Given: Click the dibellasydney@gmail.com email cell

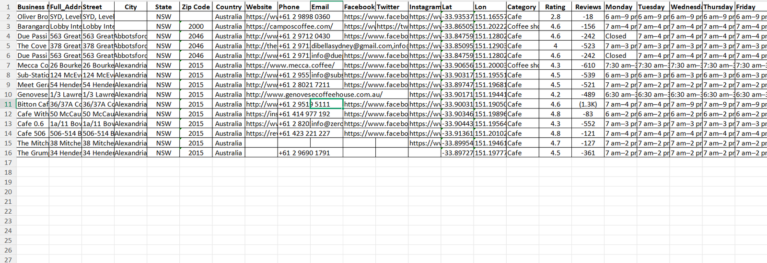Looking at the screenshot, I should coord(326,46).
